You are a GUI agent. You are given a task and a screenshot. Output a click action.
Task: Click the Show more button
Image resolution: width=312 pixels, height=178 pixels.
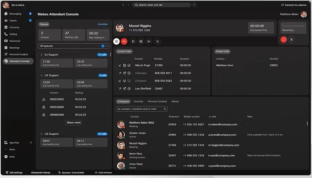74,123
